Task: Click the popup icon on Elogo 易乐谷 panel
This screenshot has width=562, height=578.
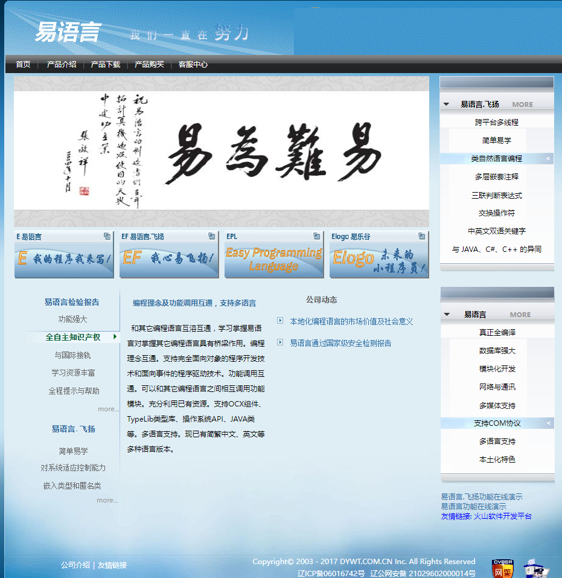Action: (x=422, y=236)
